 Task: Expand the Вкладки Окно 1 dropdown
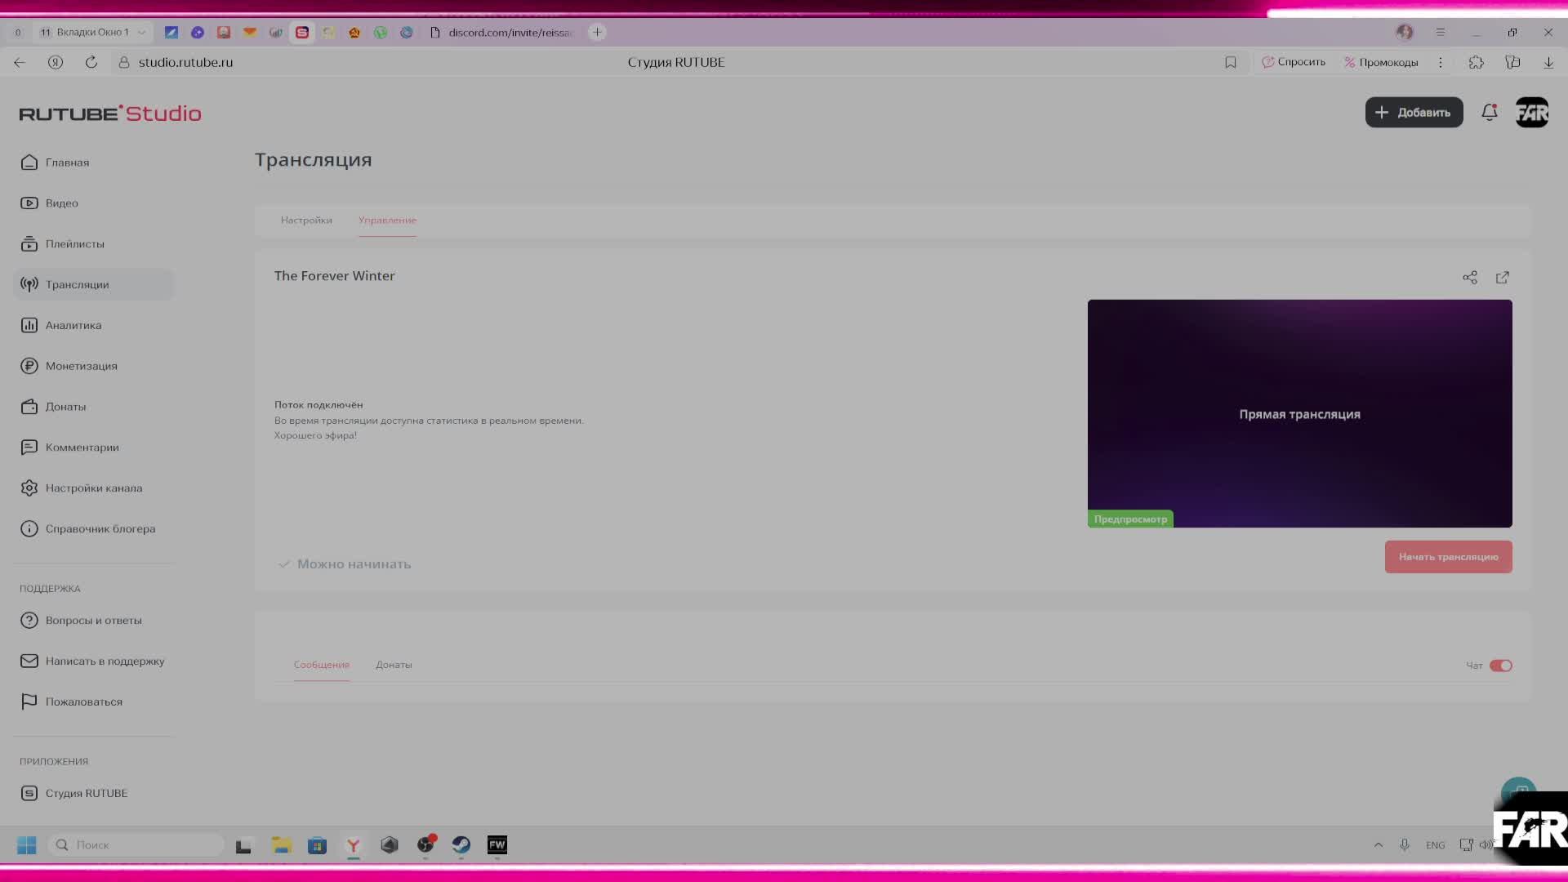pyautogui.click(x=141, y=33)
